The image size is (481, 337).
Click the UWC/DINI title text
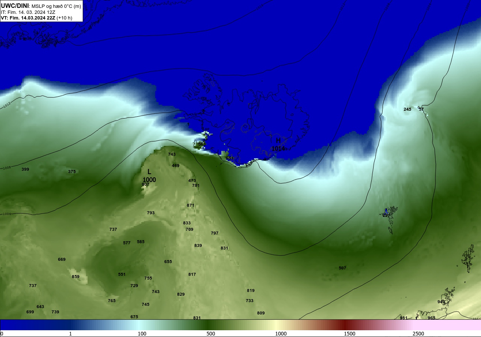click(x=15, y=6)
